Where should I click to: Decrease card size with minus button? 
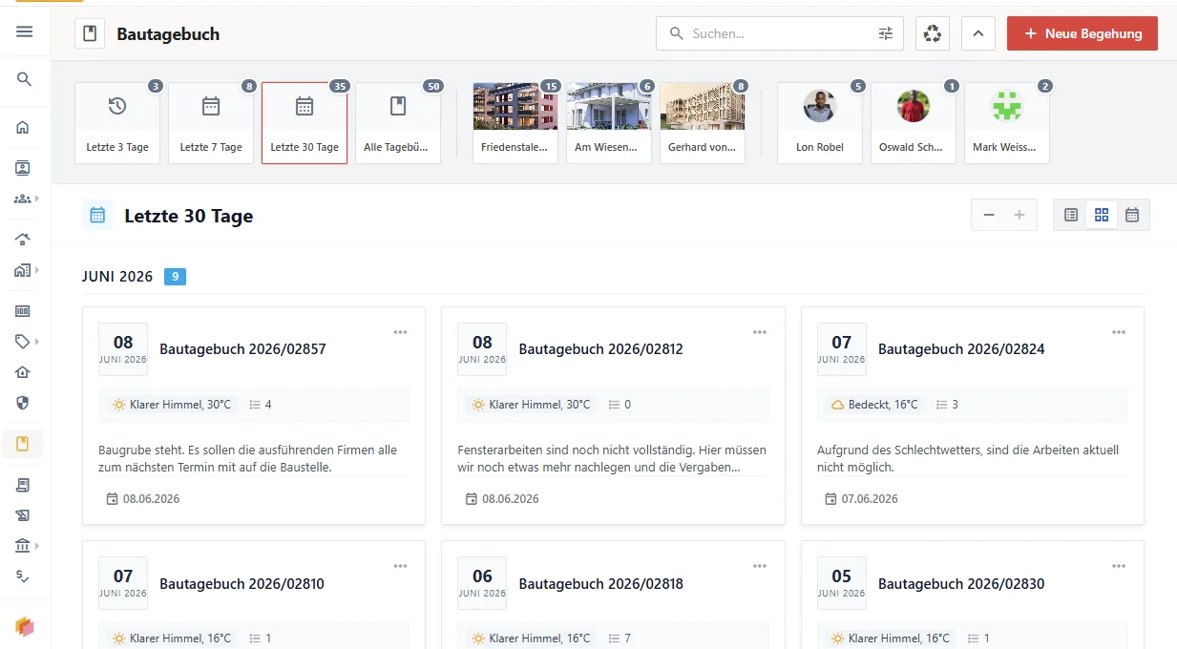point(989,215)
